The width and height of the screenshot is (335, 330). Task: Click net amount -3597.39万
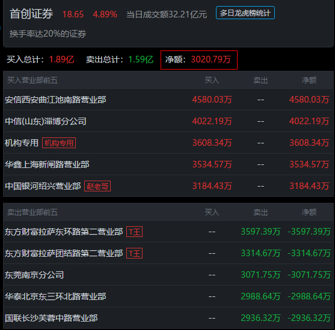(309, 232)
